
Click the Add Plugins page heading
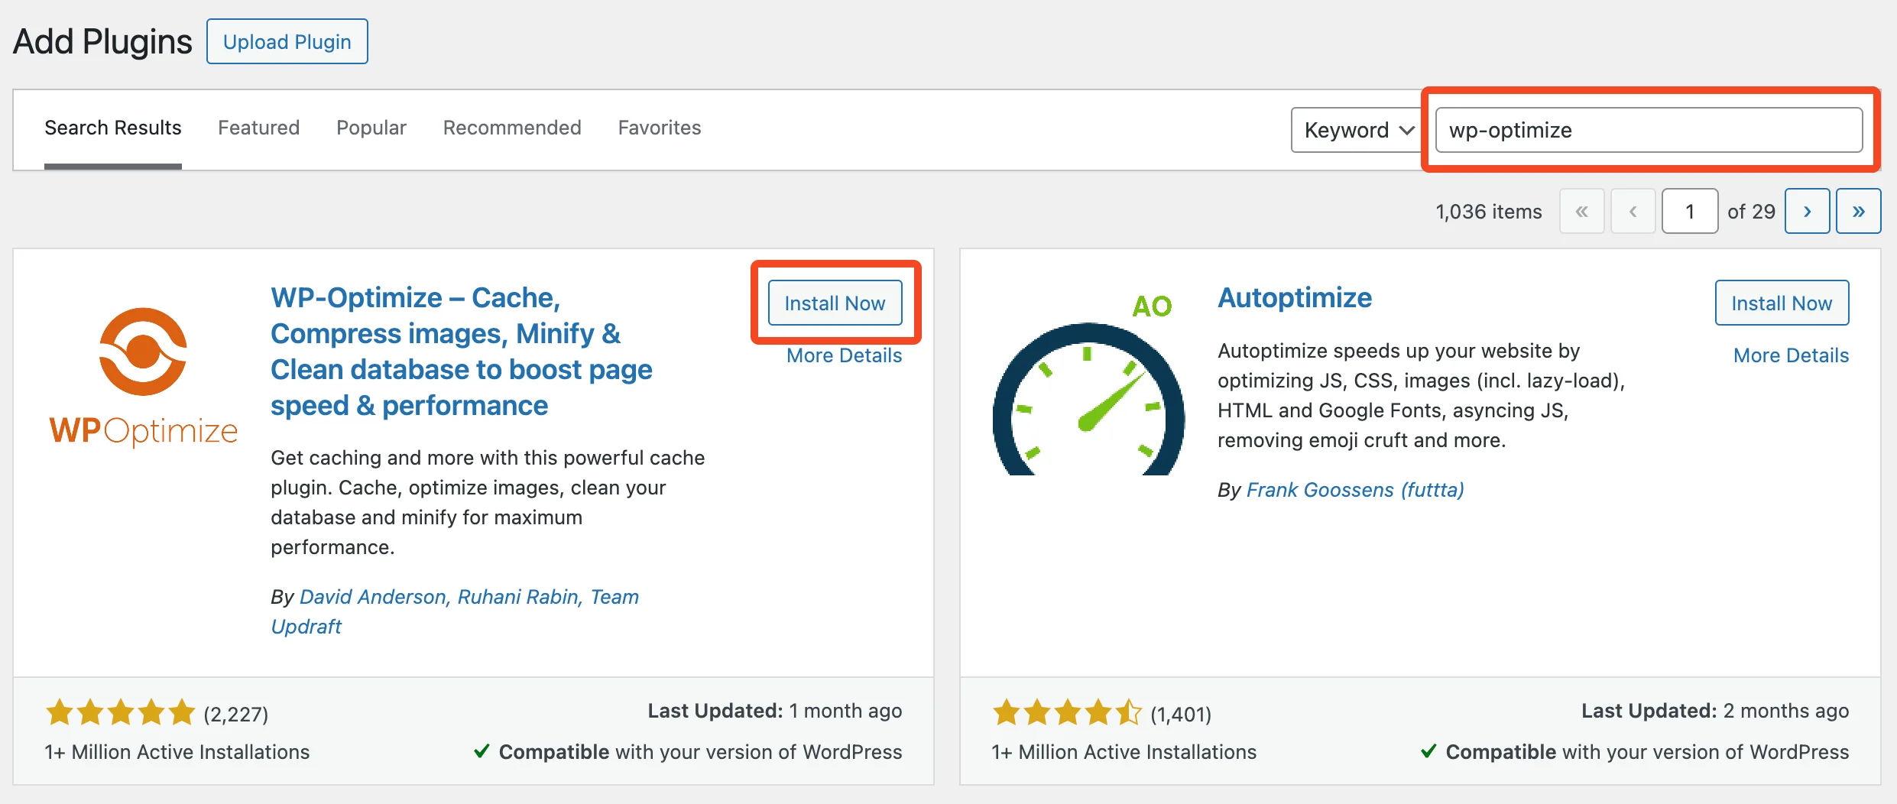click(x=102, y=41)
